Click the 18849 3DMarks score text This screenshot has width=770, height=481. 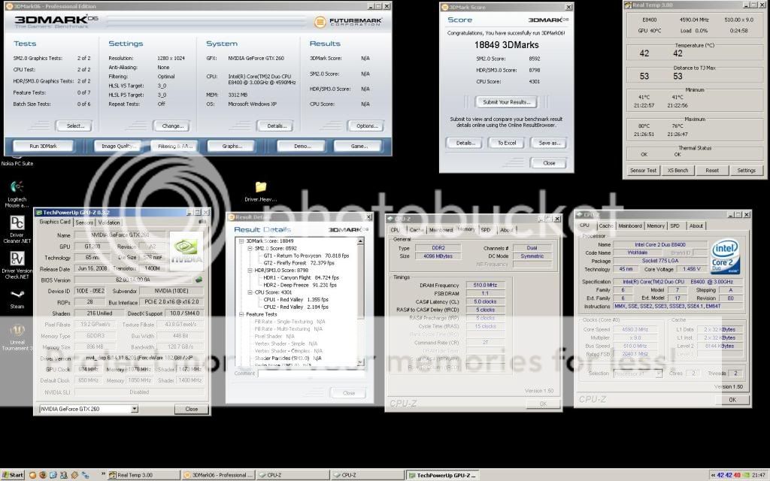[x=506, y=45]
